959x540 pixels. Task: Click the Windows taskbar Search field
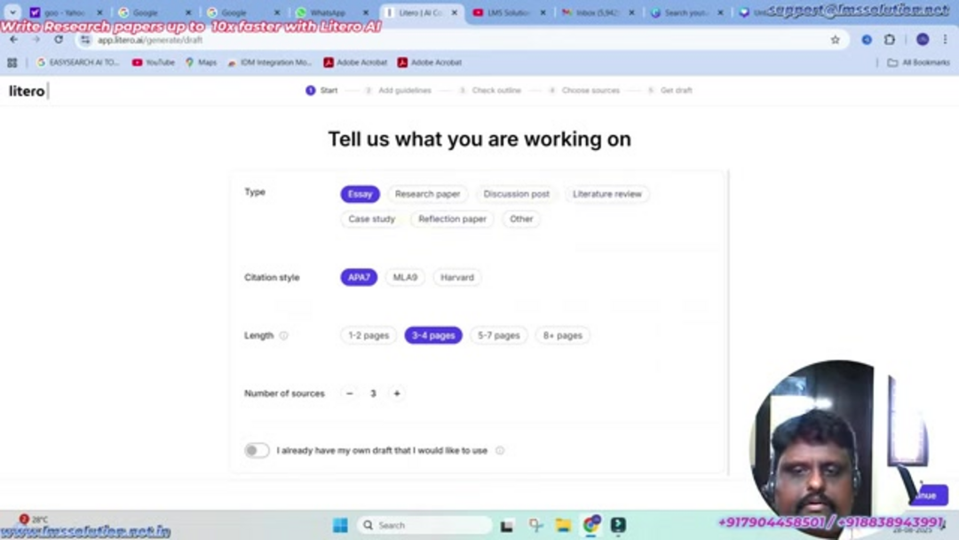point(424,525)
